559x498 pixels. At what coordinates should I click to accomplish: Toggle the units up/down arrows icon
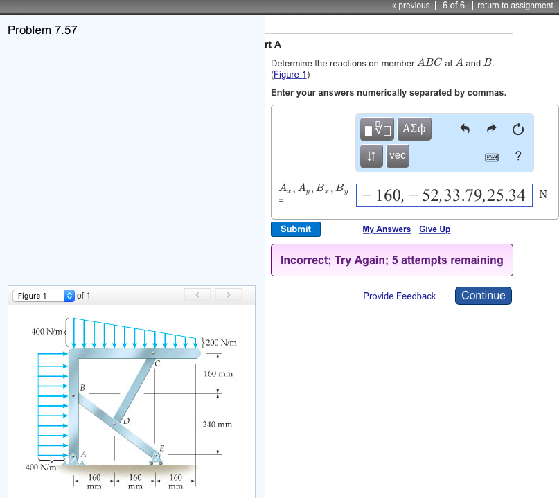pyautogui.click(x=371, y=157)
